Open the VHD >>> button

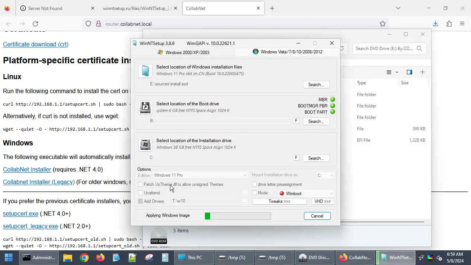coord(323,201)
